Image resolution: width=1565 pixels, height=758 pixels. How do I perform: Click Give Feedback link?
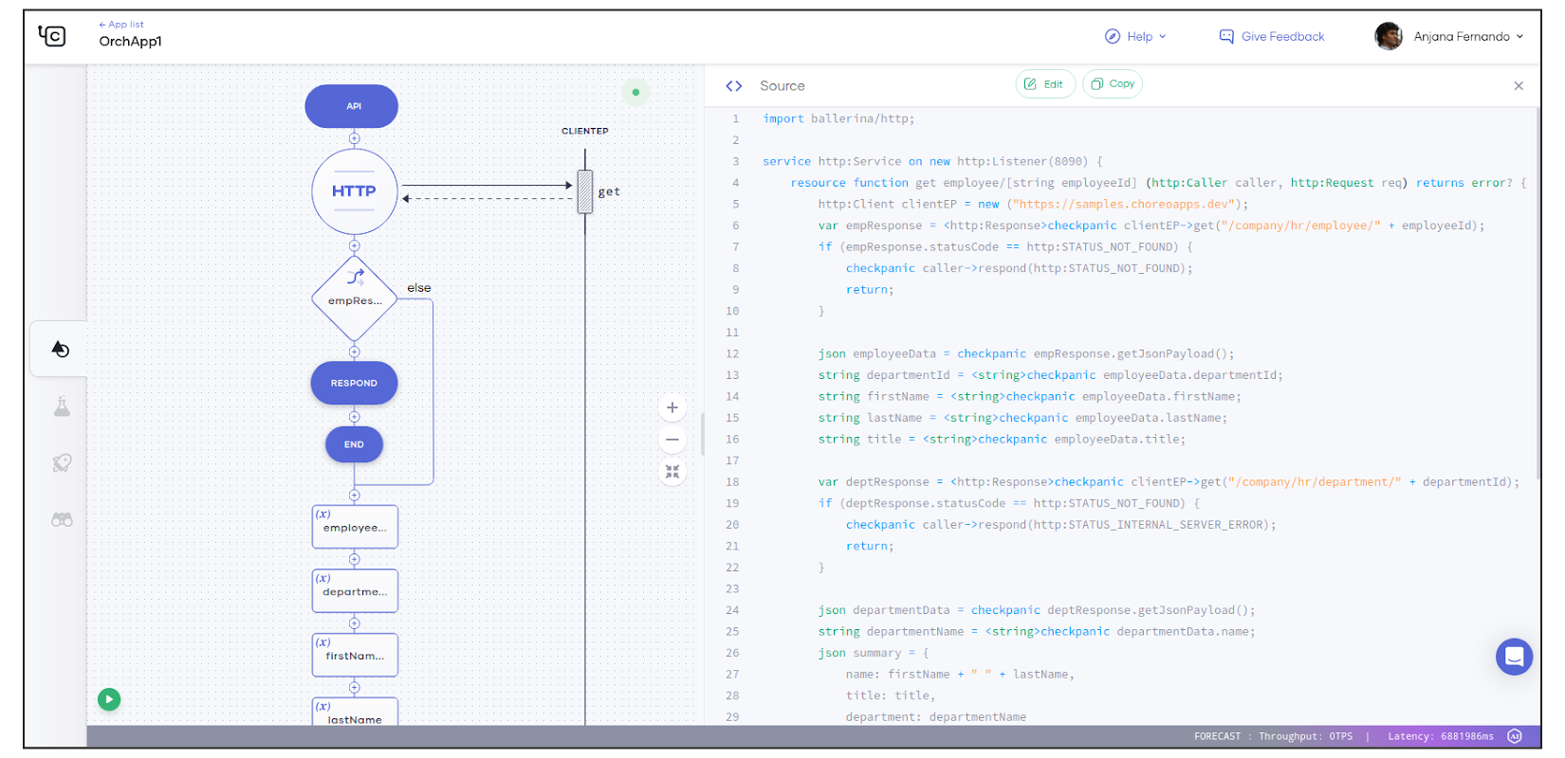pos(1272,37)
